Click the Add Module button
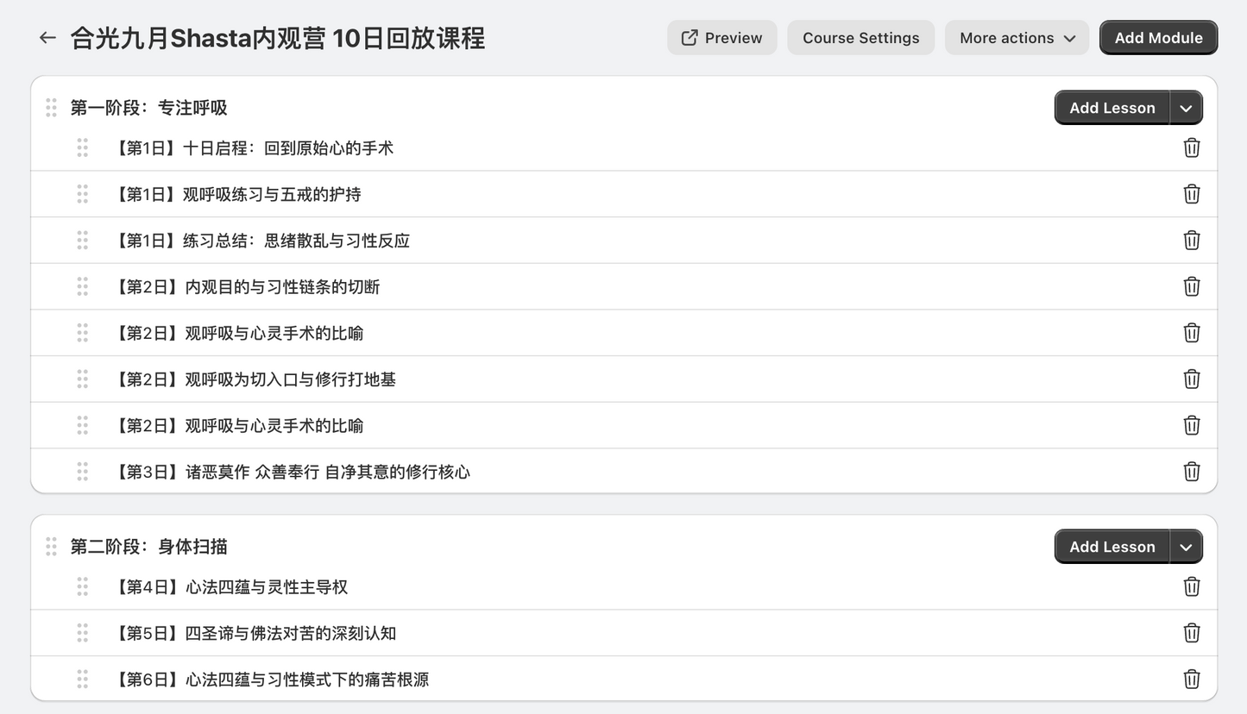1247x714 pixels. tap(1158, 38)
